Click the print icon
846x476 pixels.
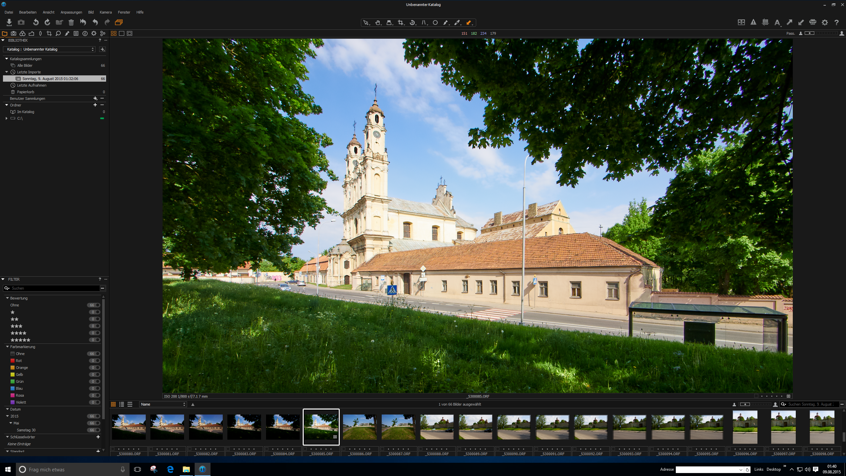point(813,22)
